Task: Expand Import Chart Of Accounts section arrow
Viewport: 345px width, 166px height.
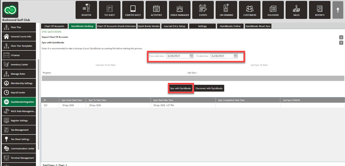Action: point(341,37)
